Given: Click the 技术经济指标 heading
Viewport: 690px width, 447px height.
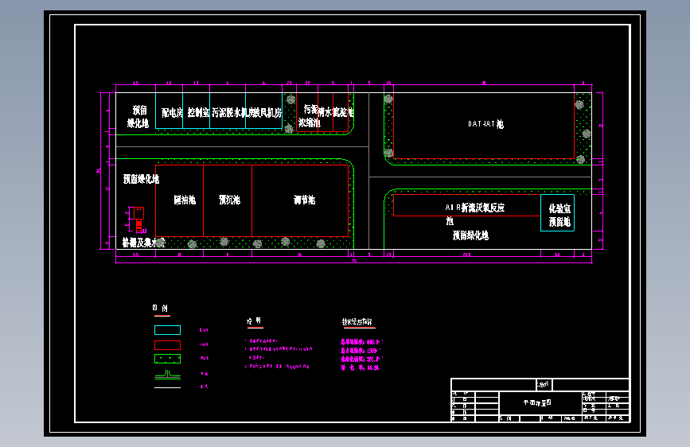Looking at the screenshot, I should click(x=357, y=322).
